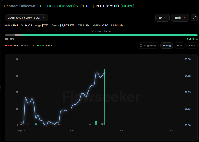This screenshot has width=199, height=142.
Task: Click the OI: 9,103 stat
Action: tap(26, 26)
